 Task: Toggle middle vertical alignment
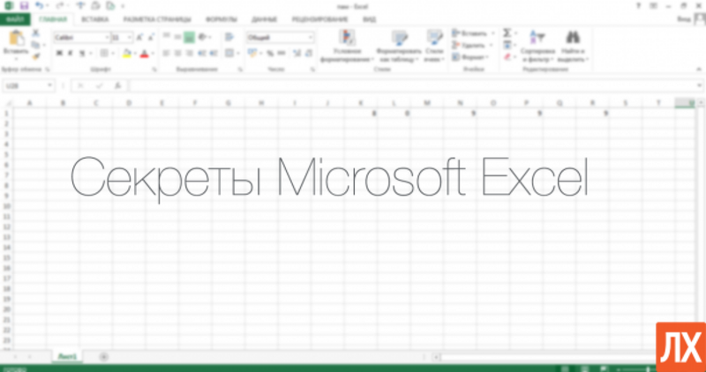tap(178, 37)
